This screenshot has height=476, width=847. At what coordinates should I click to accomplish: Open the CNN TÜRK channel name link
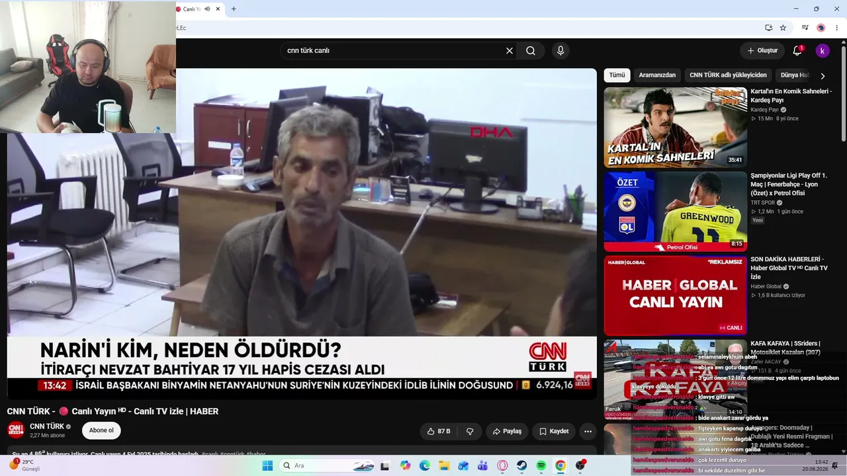point(47,426)
